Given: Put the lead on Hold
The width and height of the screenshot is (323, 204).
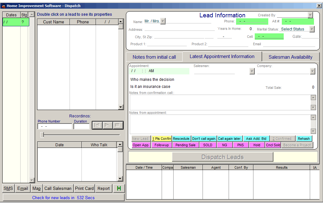Looking at the screenshot, I should tap(257, 145).
